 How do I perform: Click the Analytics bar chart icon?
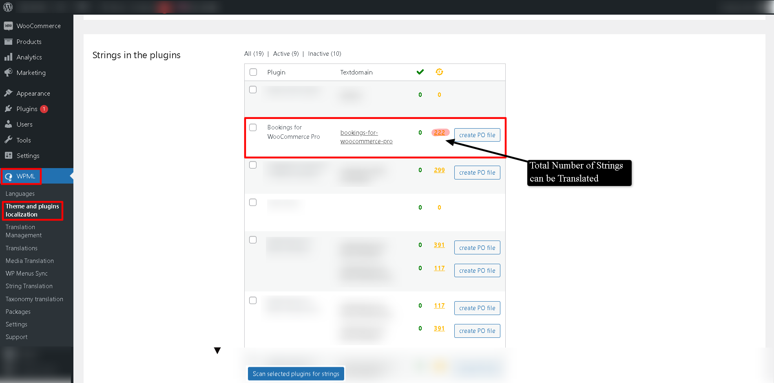pyautogui.click(x=8, y=57)
